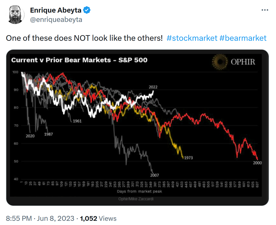Click the 2000 label on the red line
Image resolution: width=276 pixels, height=225 pixels.
tap(257, 163)
